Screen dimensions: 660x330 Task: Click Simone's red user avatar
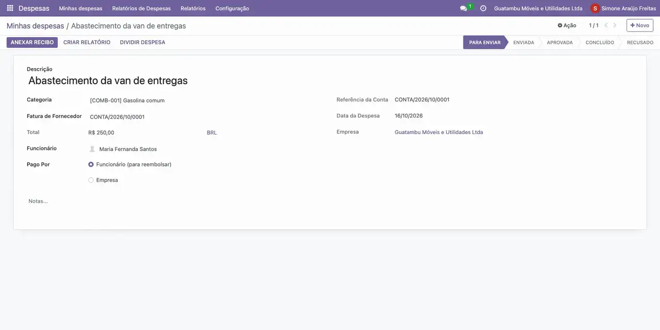pos(595,8)
